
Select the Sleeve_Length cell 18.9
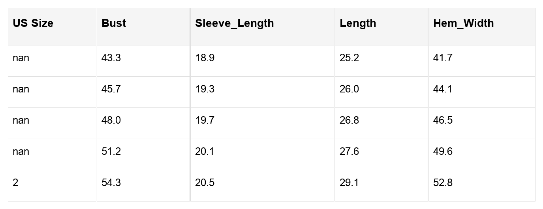[x=205, y=58]
